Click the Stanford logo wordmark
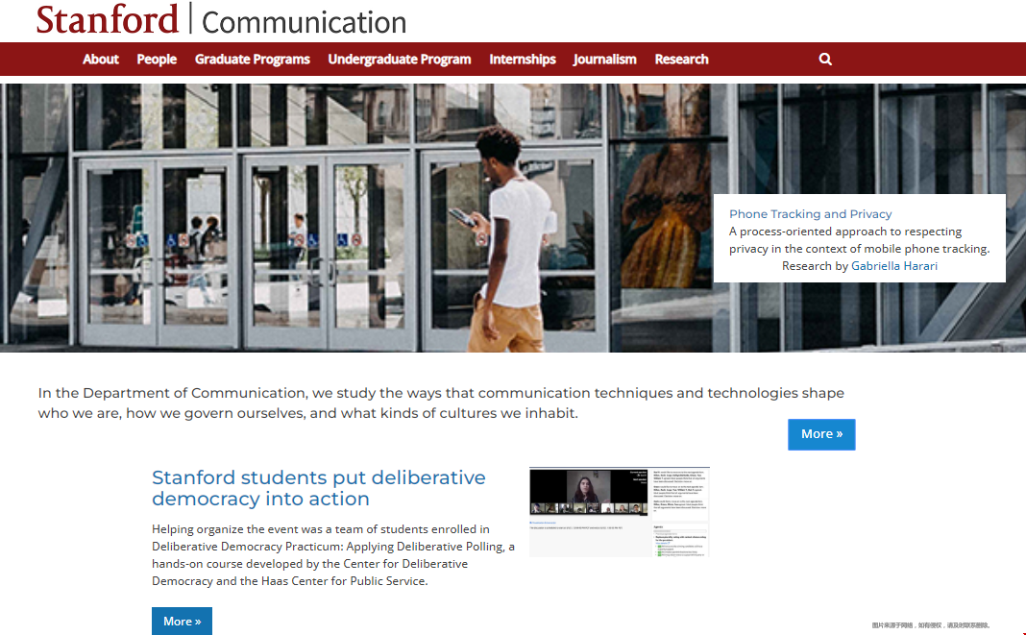The width and height of the screenshot is (1026, 635). tap(108, 19)
